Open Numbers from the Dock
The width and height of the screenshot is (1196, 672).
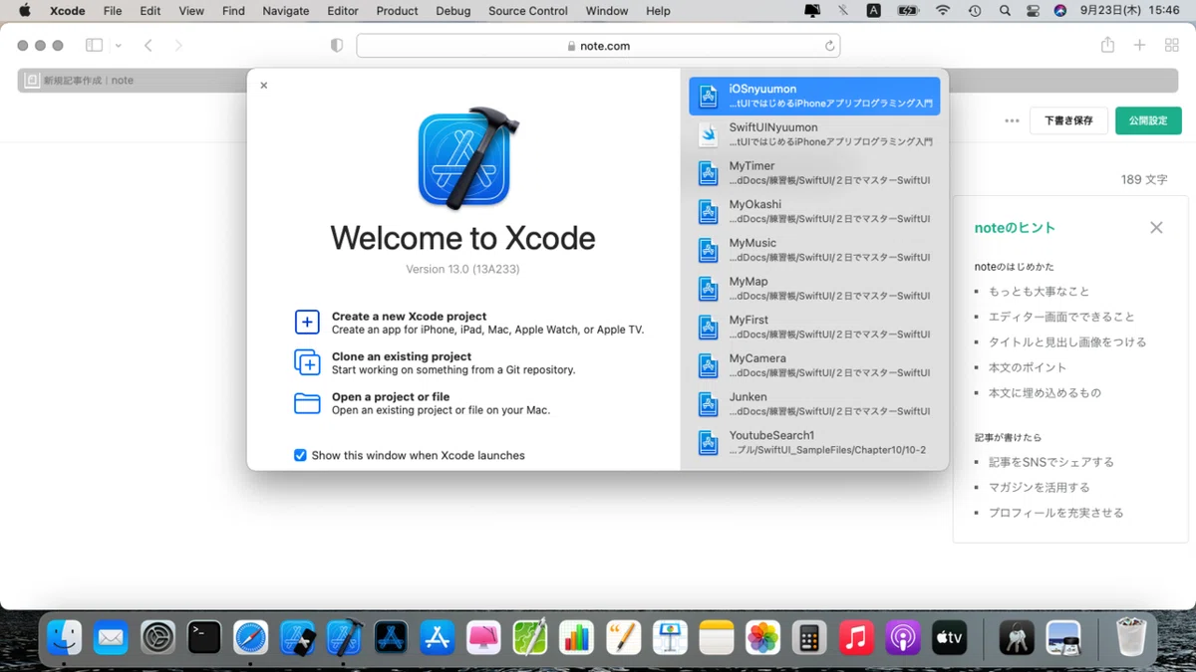(x=576, y=637)
